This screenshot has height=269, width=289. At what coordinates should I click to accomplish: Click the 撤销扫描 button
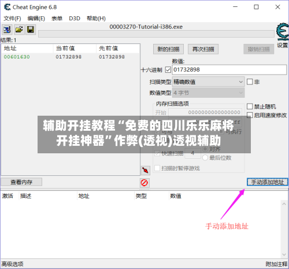[x=259, y=49]
